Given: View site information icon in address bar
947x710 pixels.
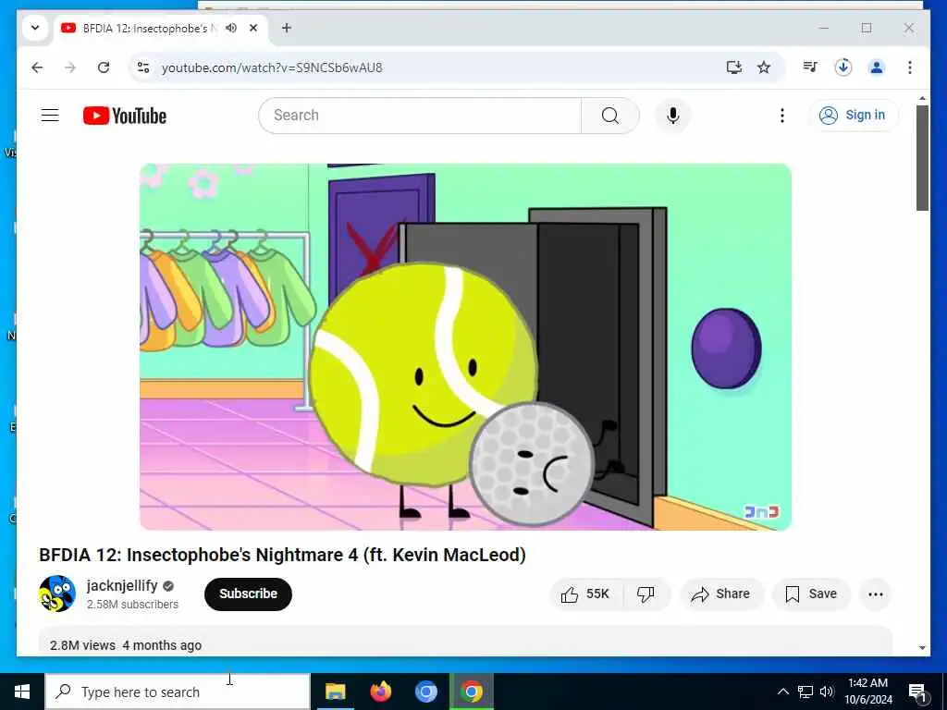Looking at the screenshot, I should pos(143,67).
